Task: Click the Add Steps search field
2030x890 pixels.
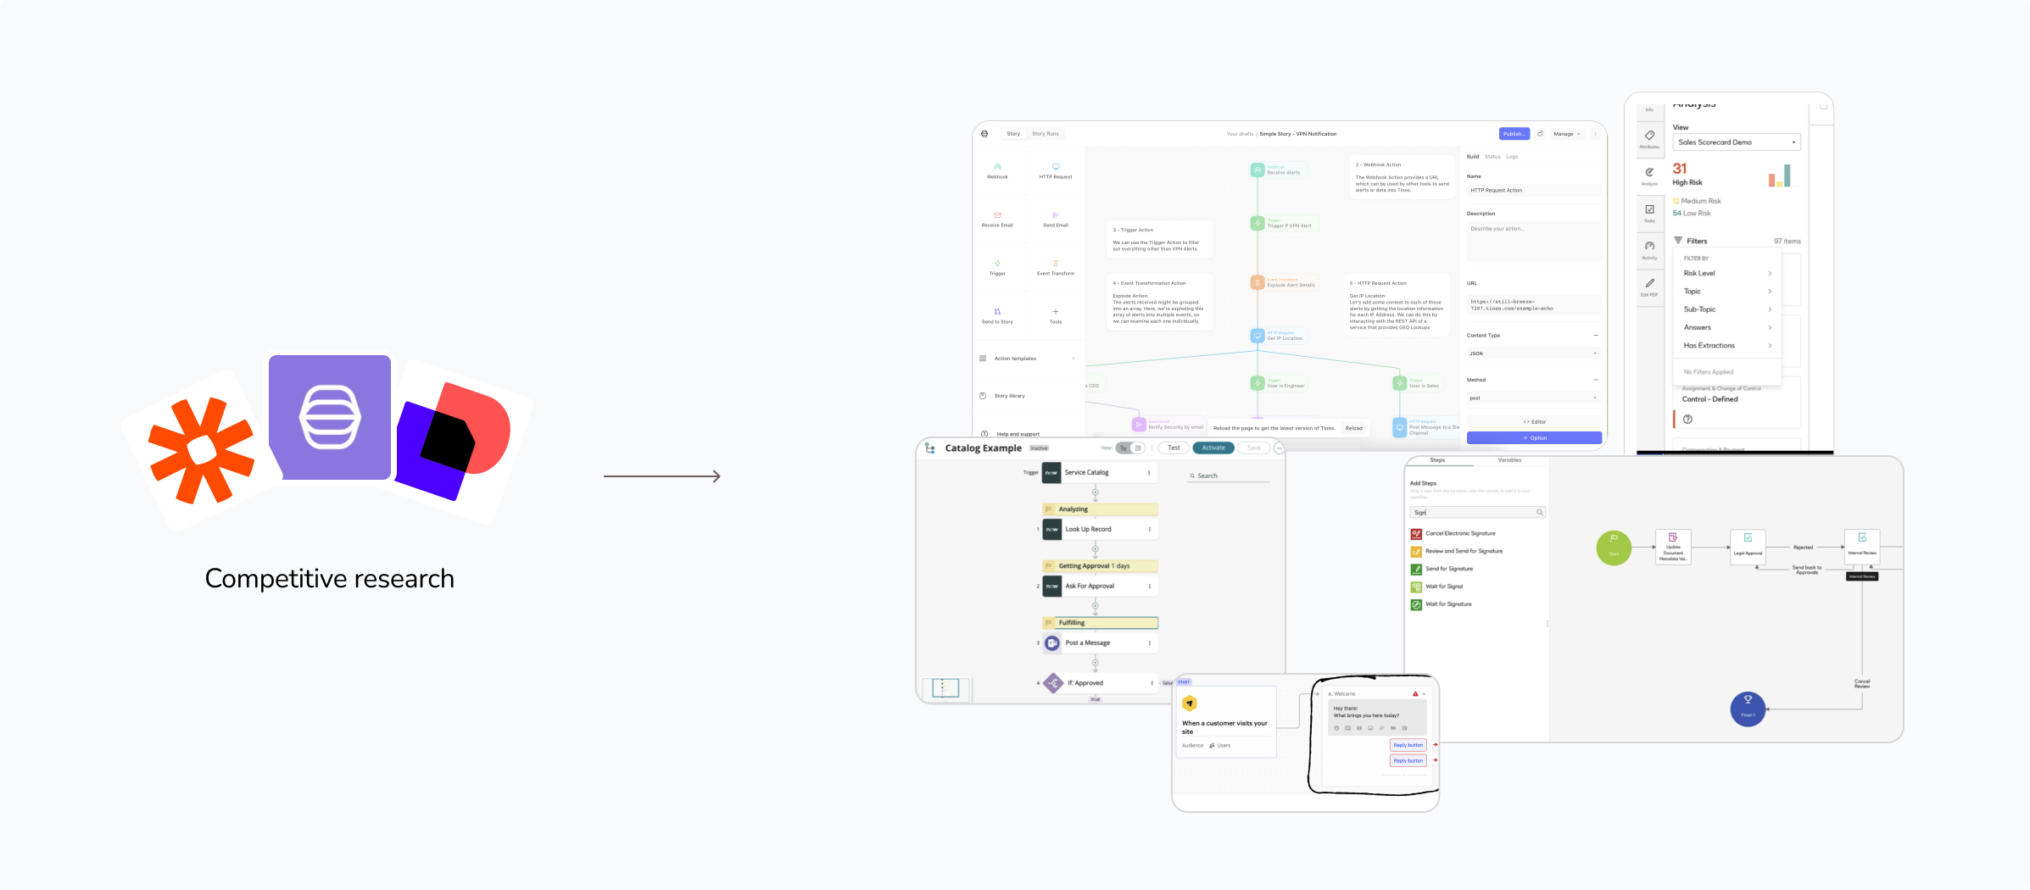Action: [1476, 513]
